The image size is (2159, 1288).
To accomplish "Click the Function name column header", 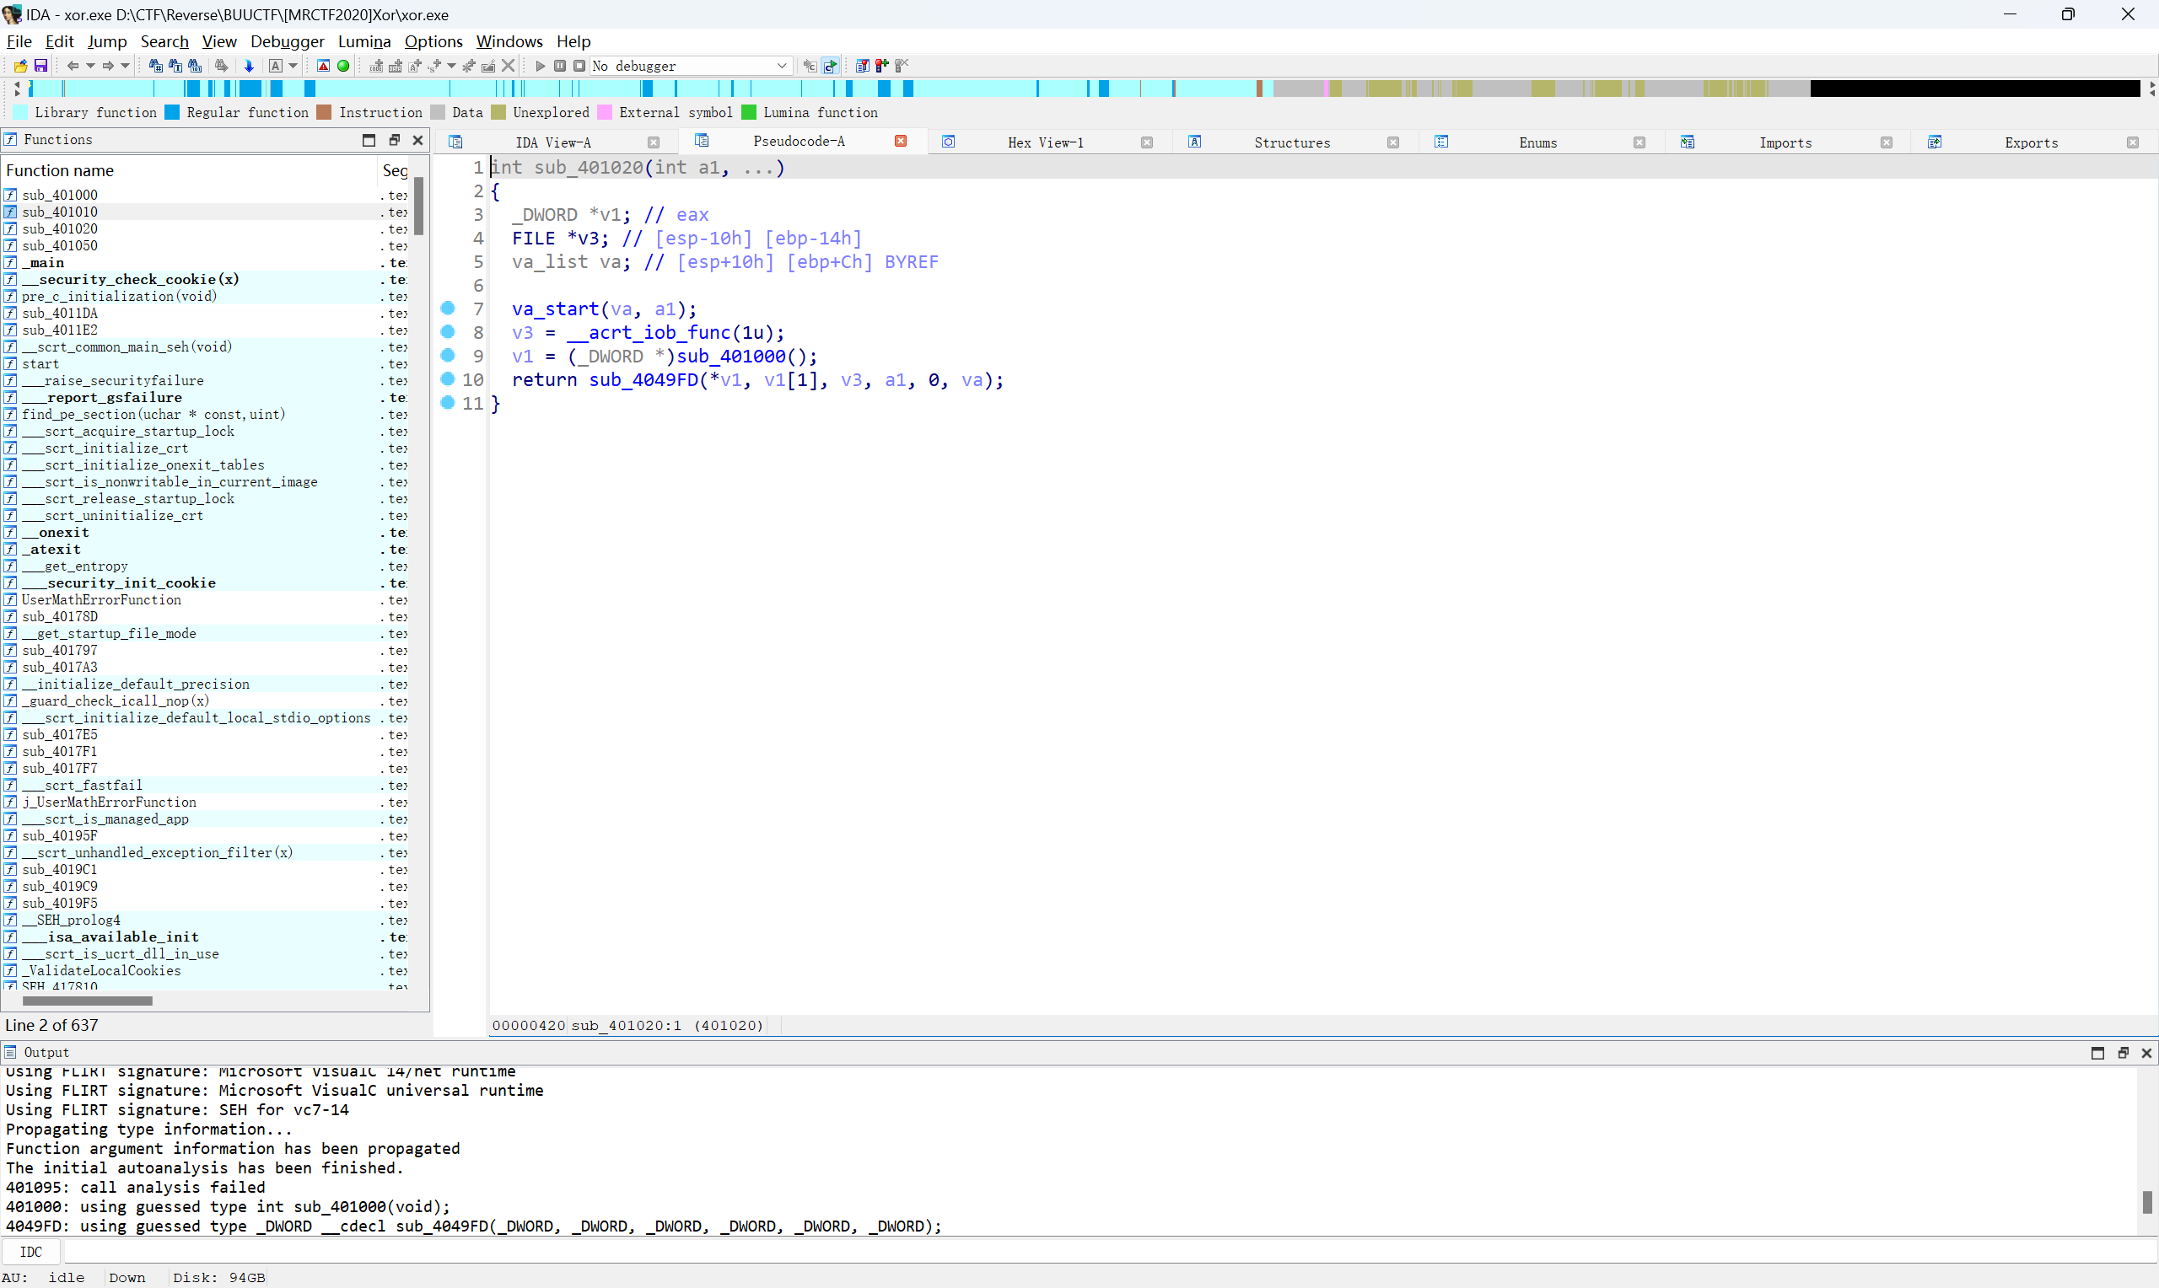I will [x=189, y=170].
